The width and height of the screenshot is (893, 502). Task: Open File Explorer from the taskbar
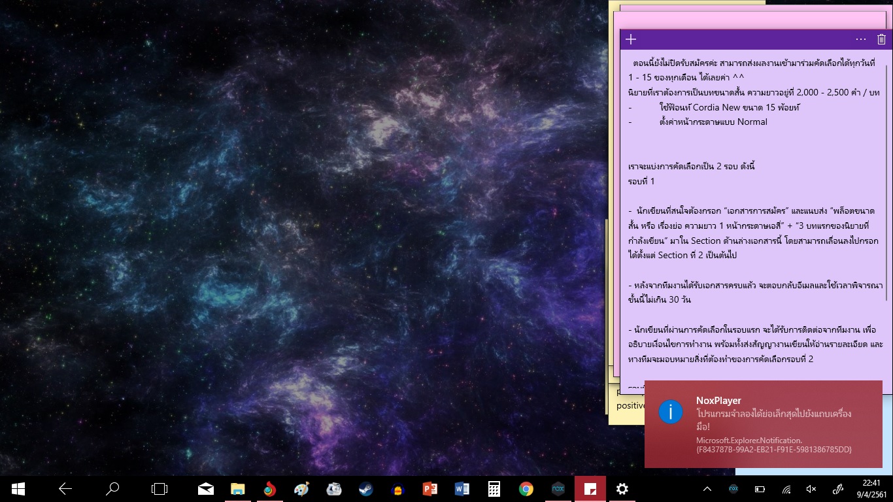click(x=237, y=489)
